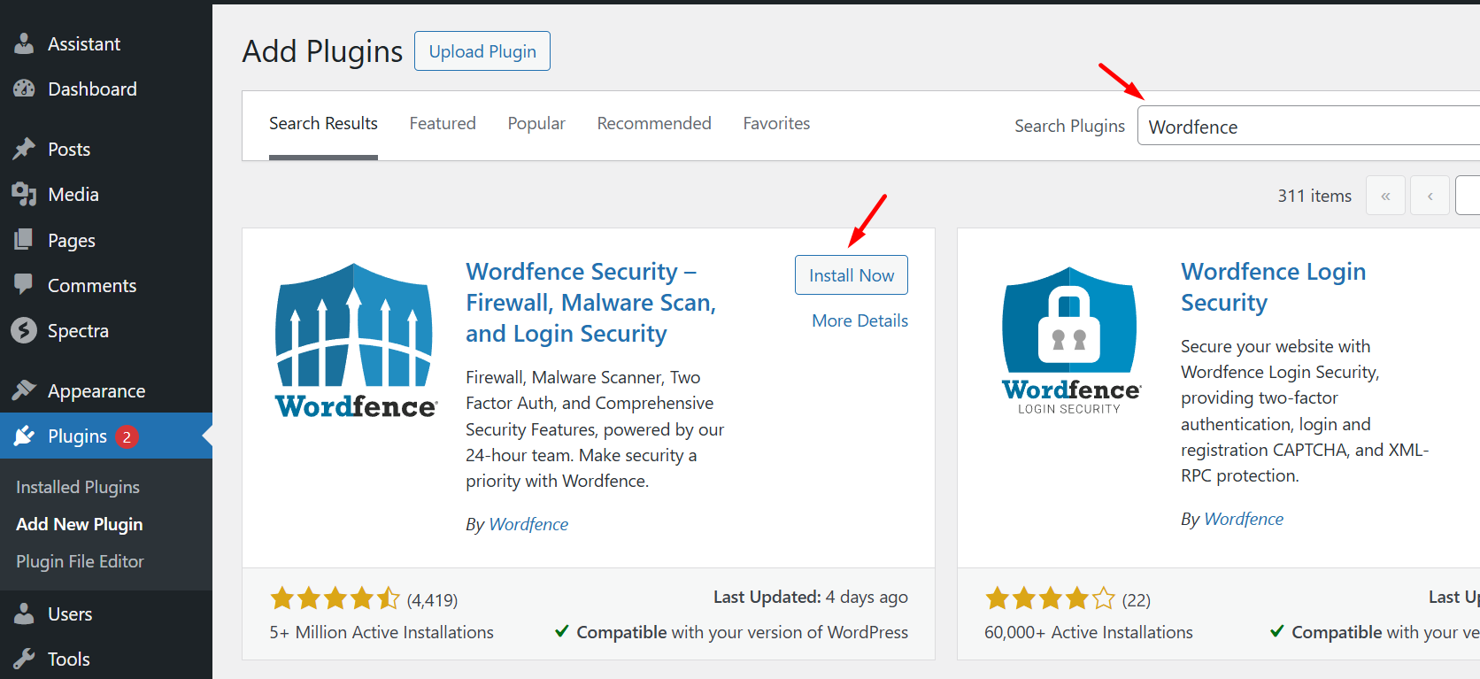Image resolution: width=1480 pixels, height=679 pixels.
Task: Click the Pages icon in sidebar
Action: [x=25, y=240]
